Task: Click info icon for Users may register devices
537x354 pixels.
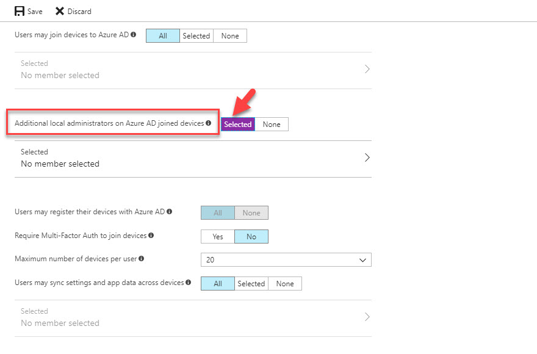Action: (169, 212)
